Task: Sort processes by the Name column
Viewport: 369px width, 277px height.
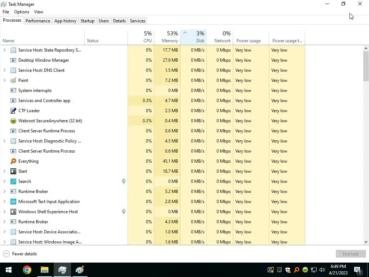Action: tap(43, 38)
